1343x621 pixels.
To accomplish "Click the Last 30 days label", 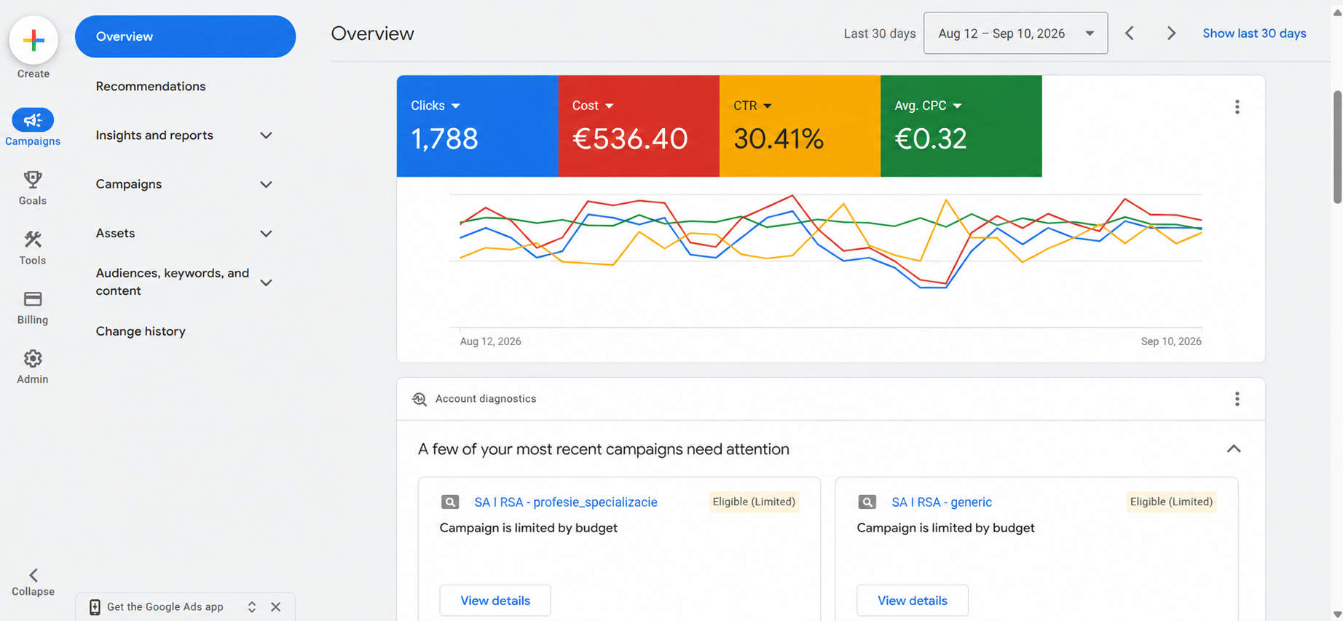I will 880,33.
